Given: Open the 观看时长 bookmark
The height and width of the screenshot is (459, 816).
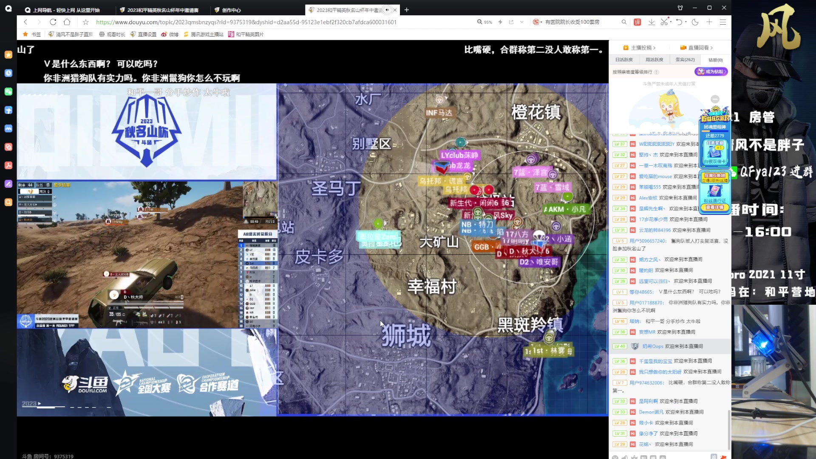Looking at the screenshot, I should 112,34.
